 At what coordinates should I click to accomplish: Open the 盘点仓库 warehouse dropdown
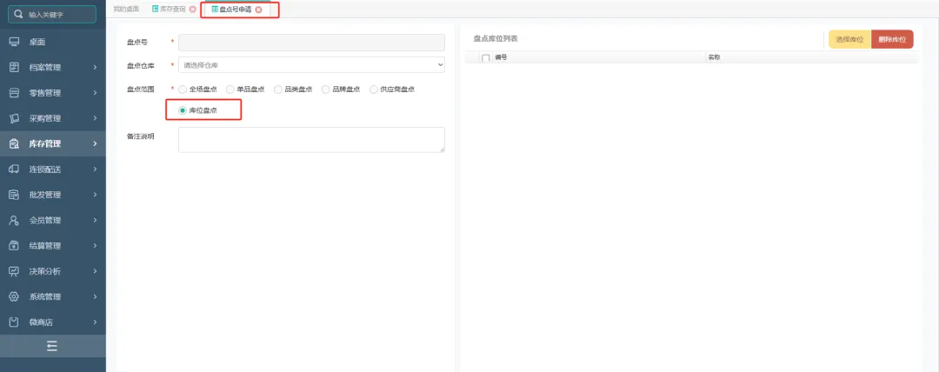pos(311,64)
